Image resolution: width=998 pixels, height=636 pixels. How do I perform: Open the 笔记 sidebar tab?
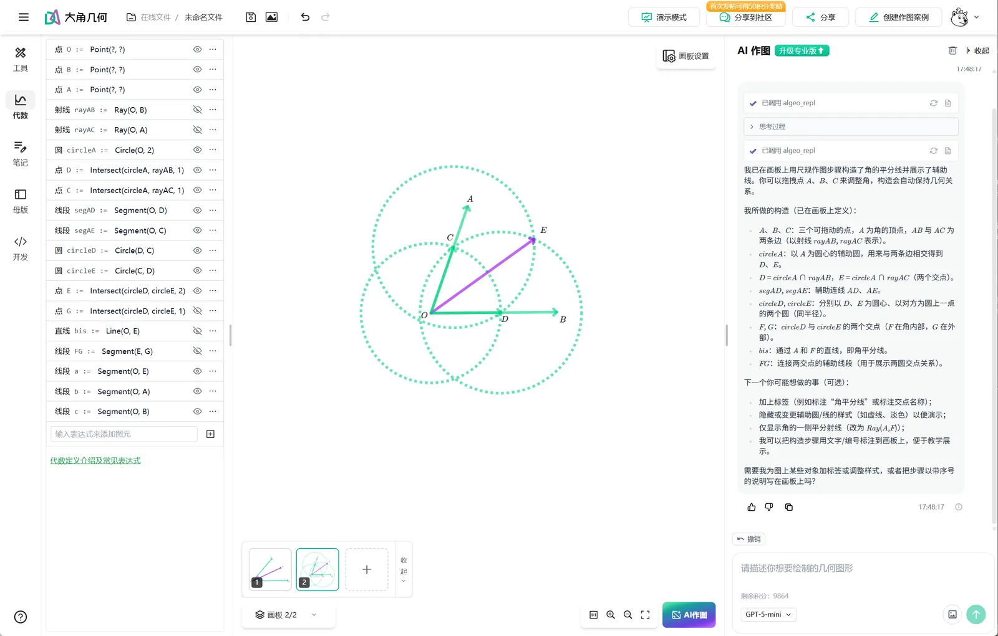[x=21, y=153]
